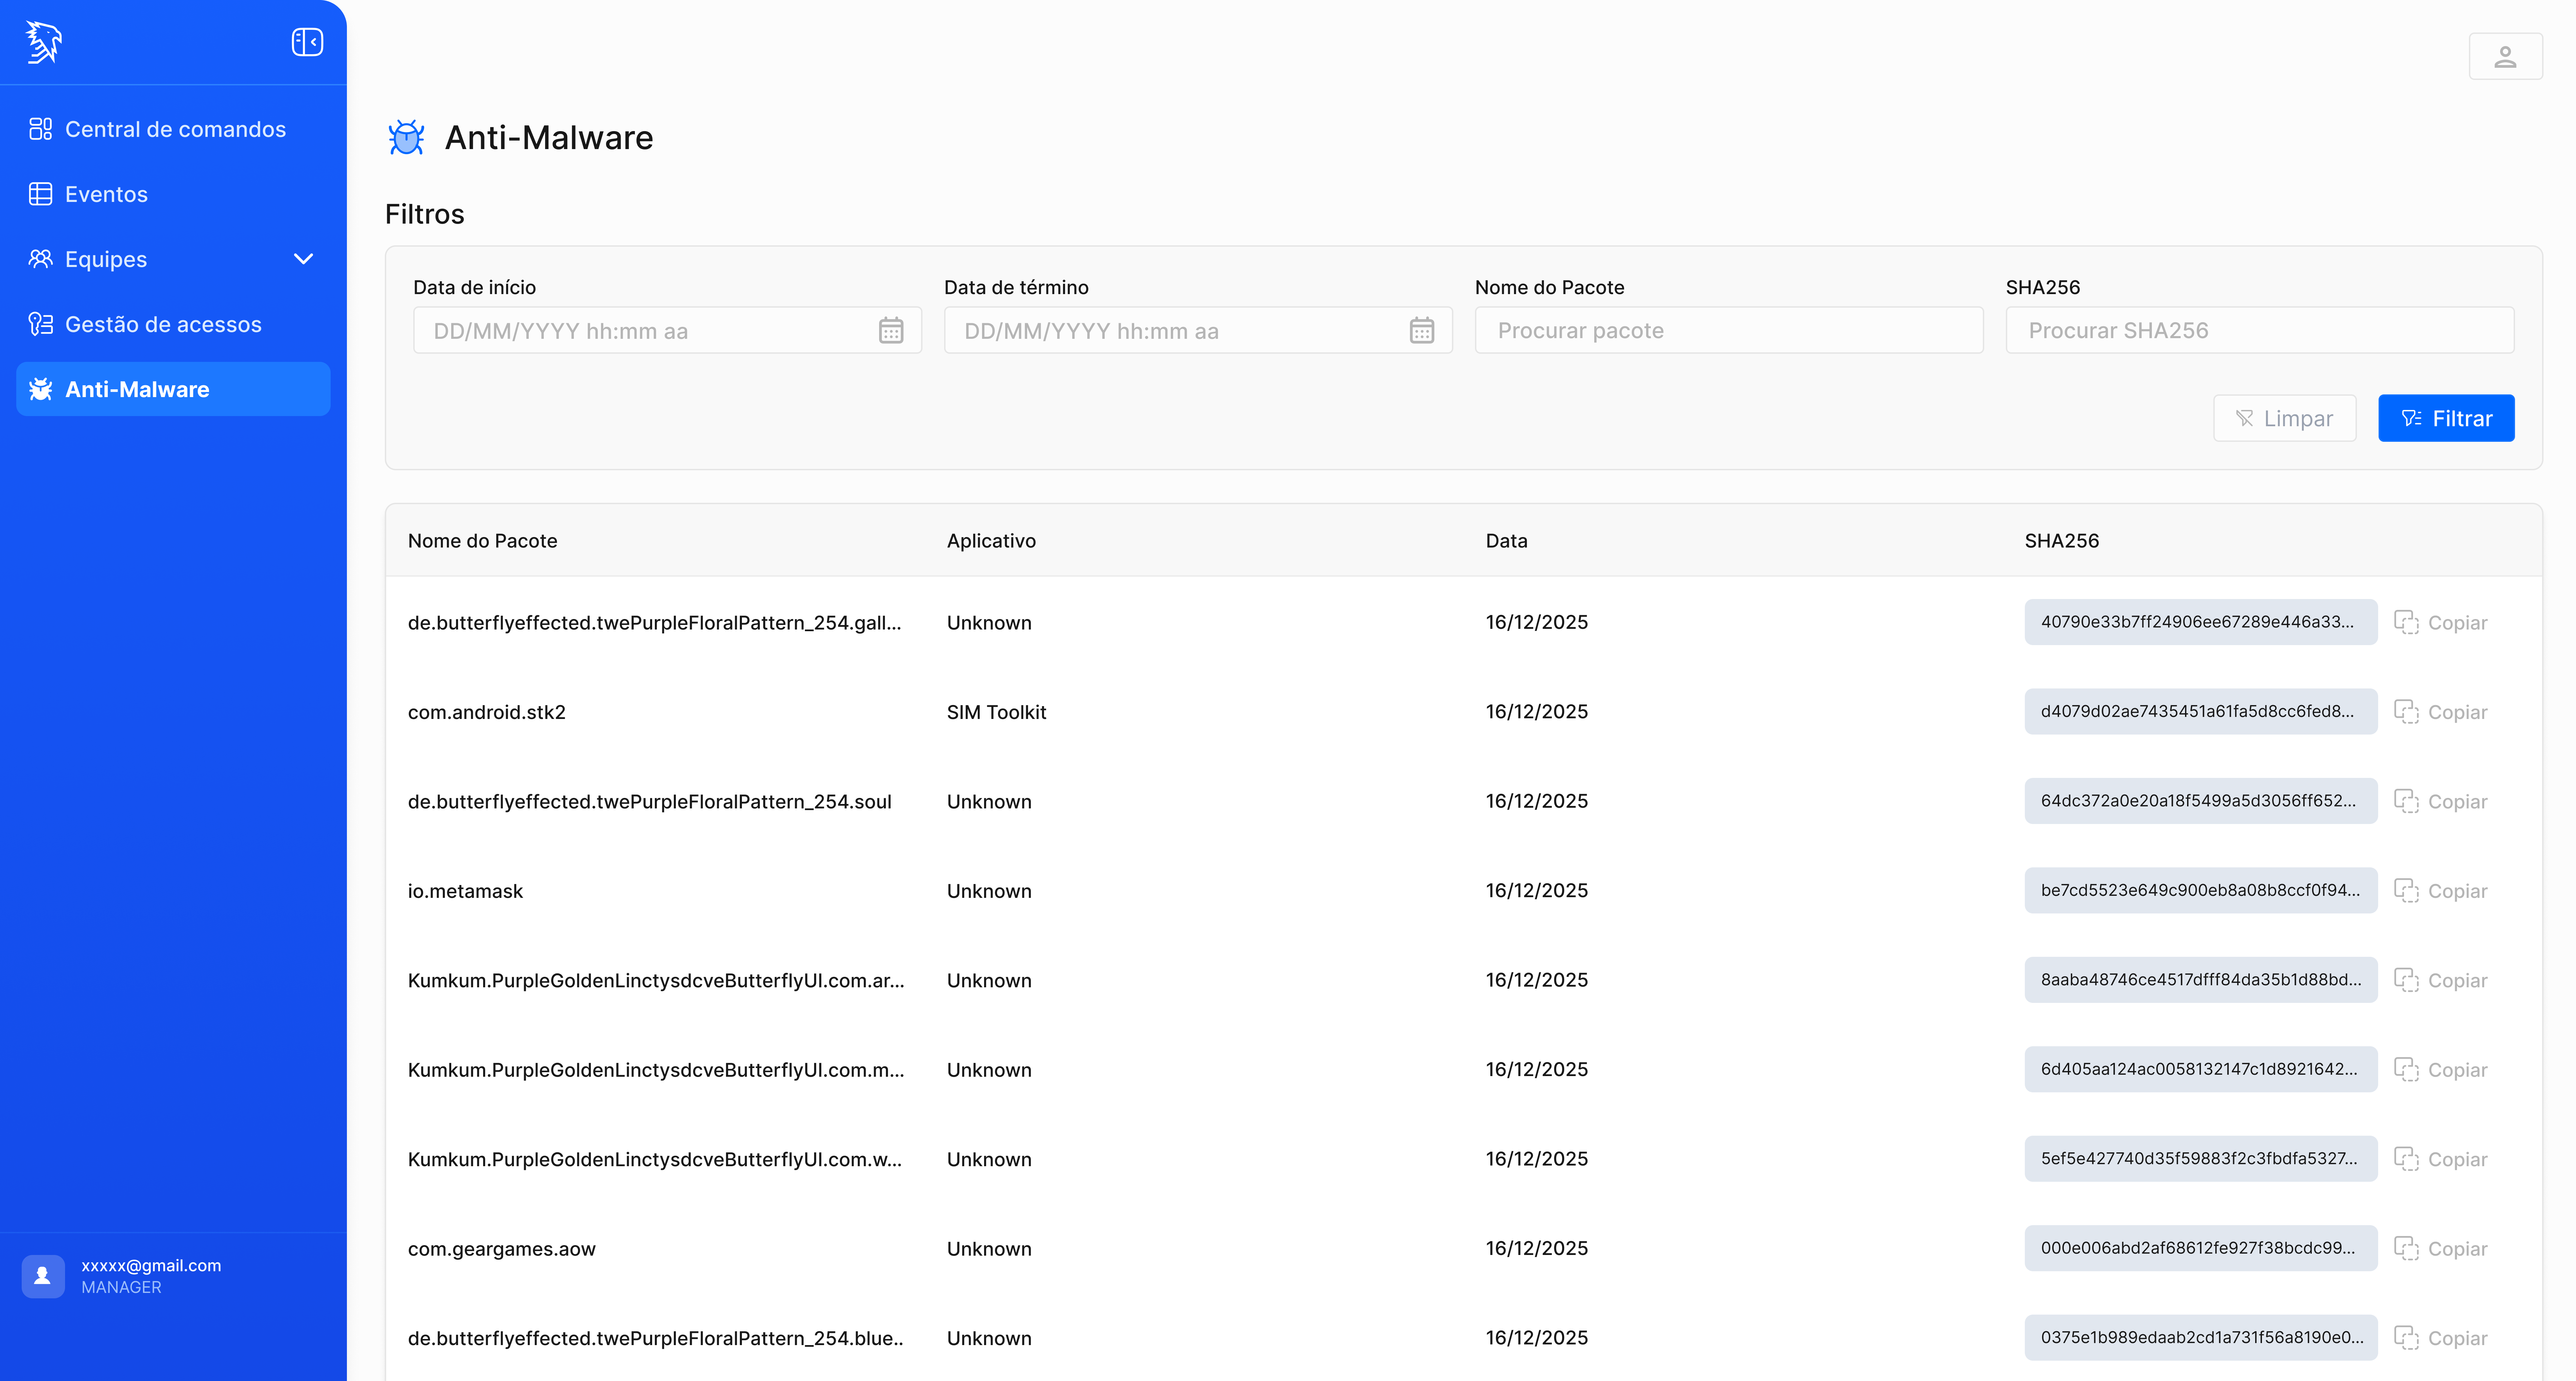Expand the Equipes submenu chevron
Image resolution: width=2576 pixels, height=1381 pixels.
303,259
